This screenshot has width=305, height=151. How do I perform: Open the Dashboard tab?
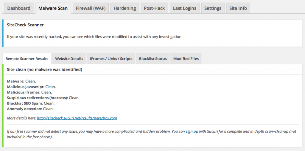click(19, 8)
